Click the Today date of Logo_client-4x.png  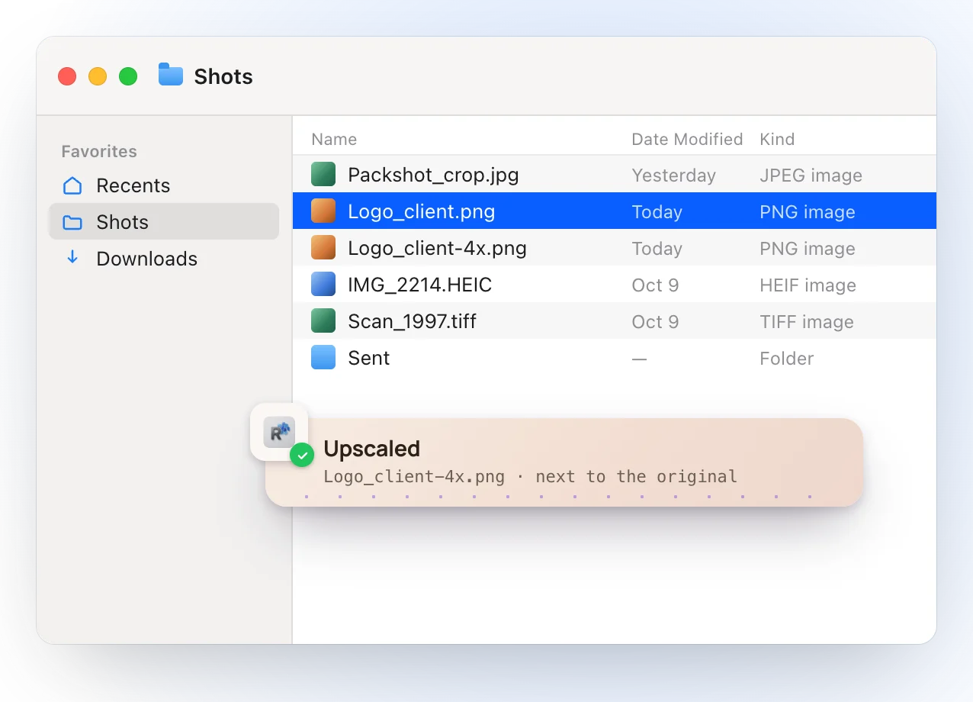(x=657, y=249)
